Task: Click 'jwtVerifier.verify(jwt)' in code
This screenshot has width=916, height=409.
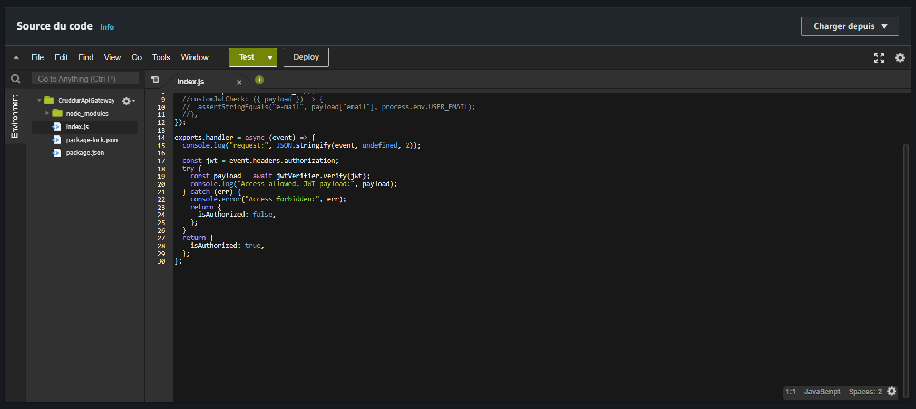Action: [321, 176]
